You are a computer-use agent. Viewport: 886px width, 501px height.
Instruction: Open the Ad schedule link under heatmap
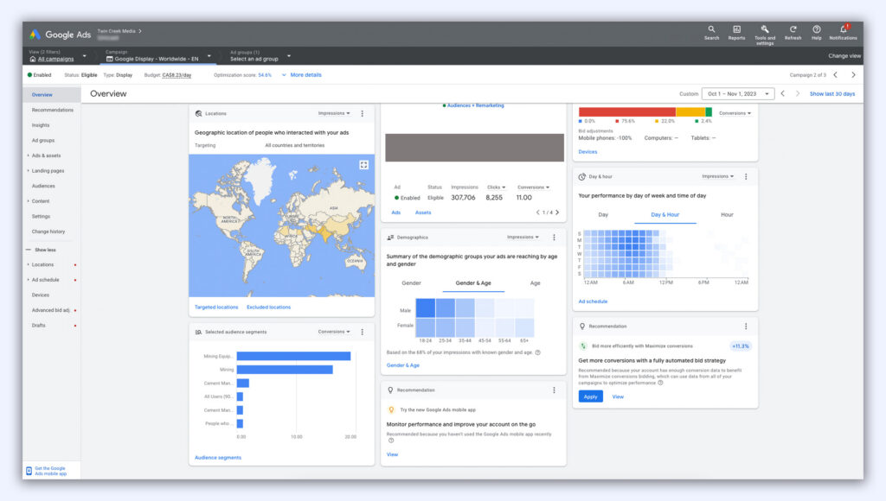[x=593, y=301]
